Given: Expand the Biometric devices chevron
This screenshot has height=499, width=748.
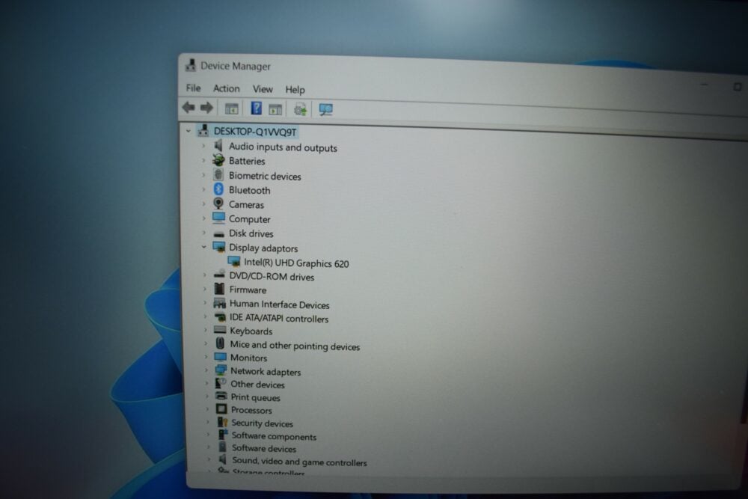Looking at the screenshot, I should 203,175.
